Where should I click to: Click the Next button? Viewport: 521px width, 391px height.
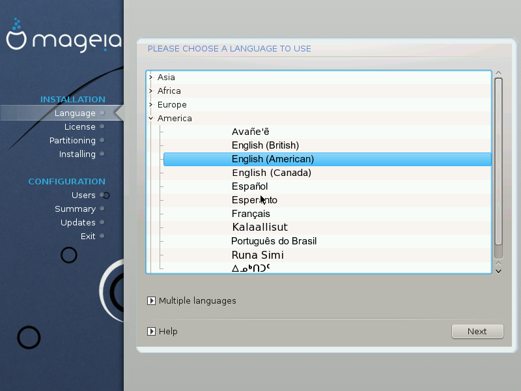477,332
